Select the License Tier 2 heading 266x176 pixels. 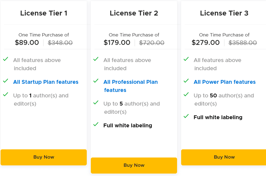[x=134, y=13]
